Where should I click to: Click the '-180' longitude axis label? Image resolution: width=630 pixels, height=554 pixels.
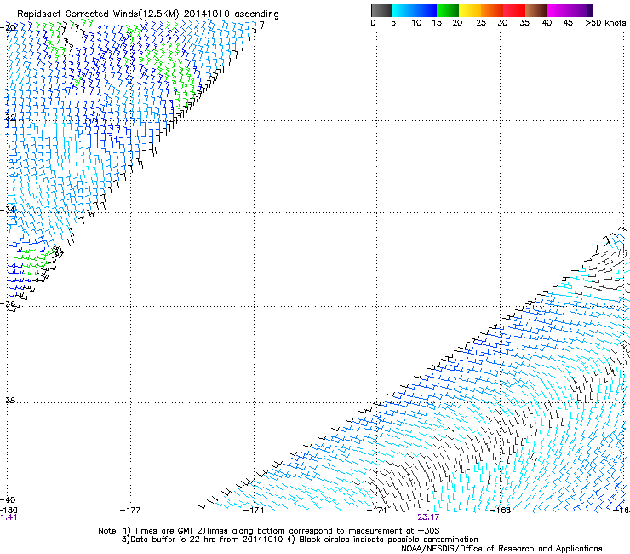click(x=9, y=510)
